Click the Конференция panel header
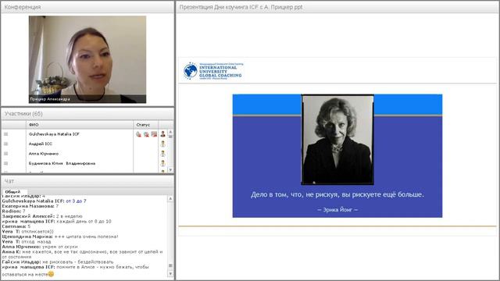Image resolution: width=500 pixels, height=281 pixels. click(87, 7)
